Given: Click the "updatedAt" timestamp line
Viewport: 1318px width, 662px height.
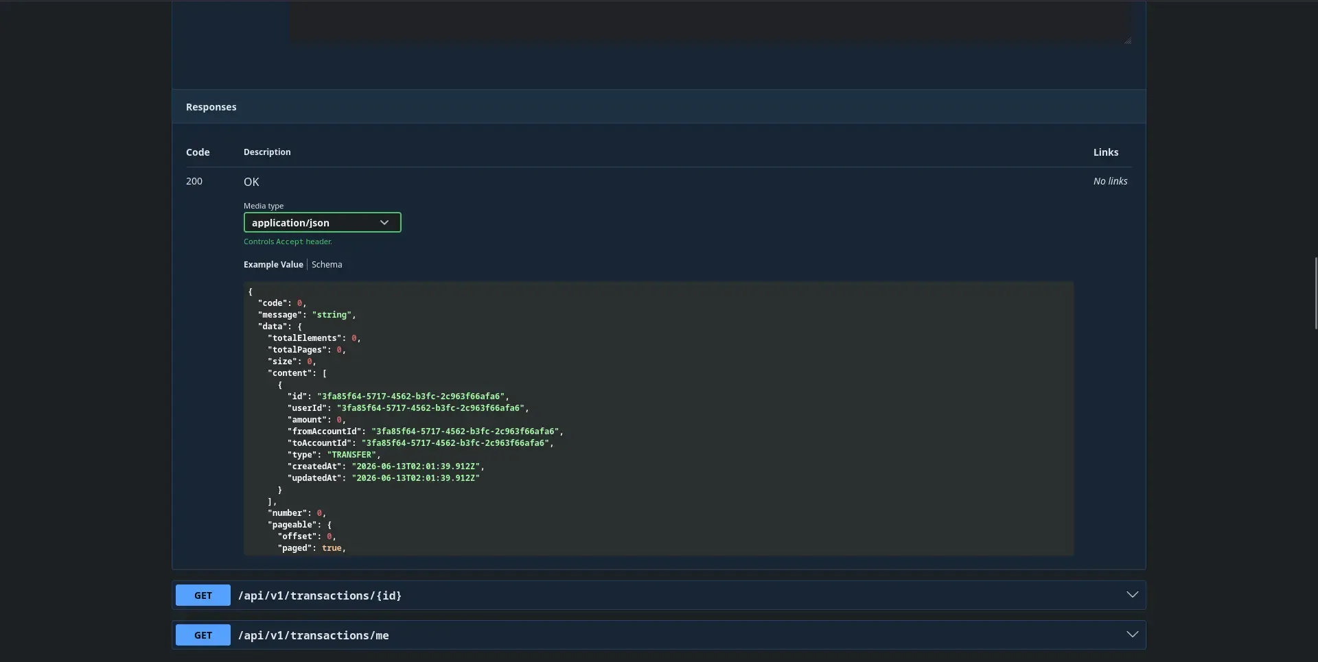Looking at the screenshot, I should click(x=384, y=478).
